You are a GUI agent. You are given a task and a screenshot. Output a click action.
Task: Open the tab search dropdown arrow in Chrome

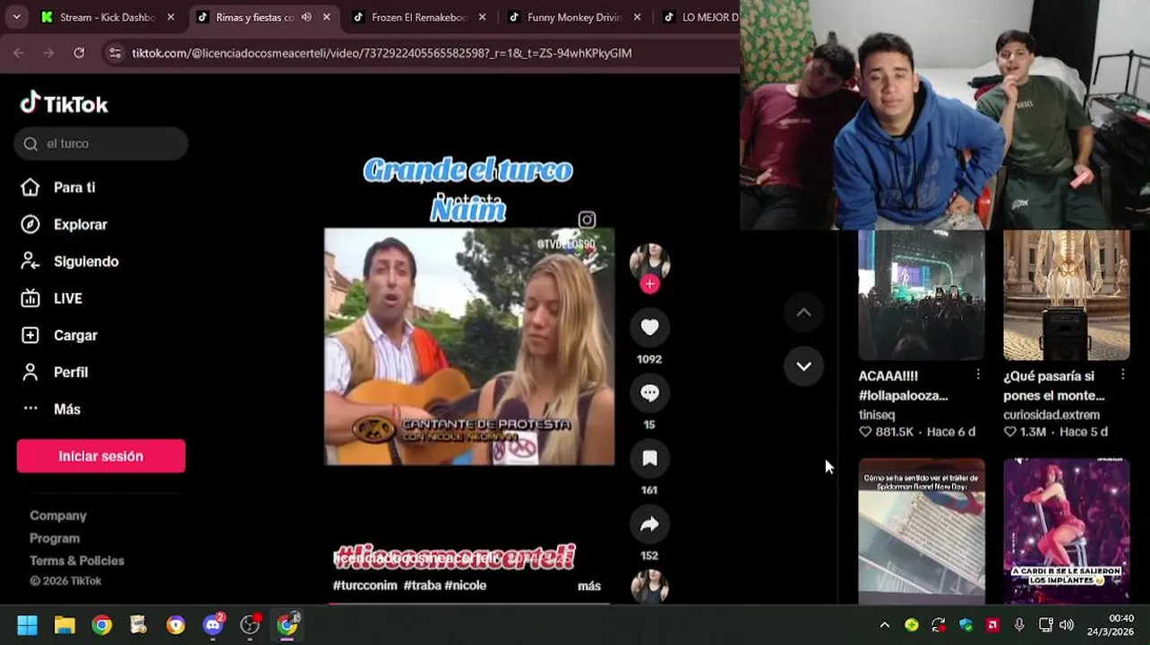pos(16,17)
